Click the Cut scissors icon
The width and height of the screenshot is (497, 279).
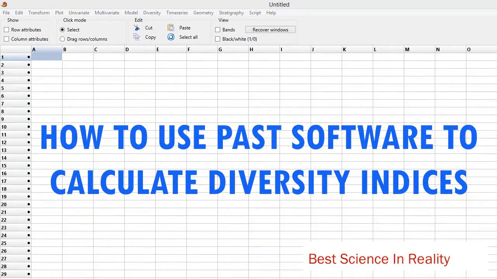coord(137,28)
